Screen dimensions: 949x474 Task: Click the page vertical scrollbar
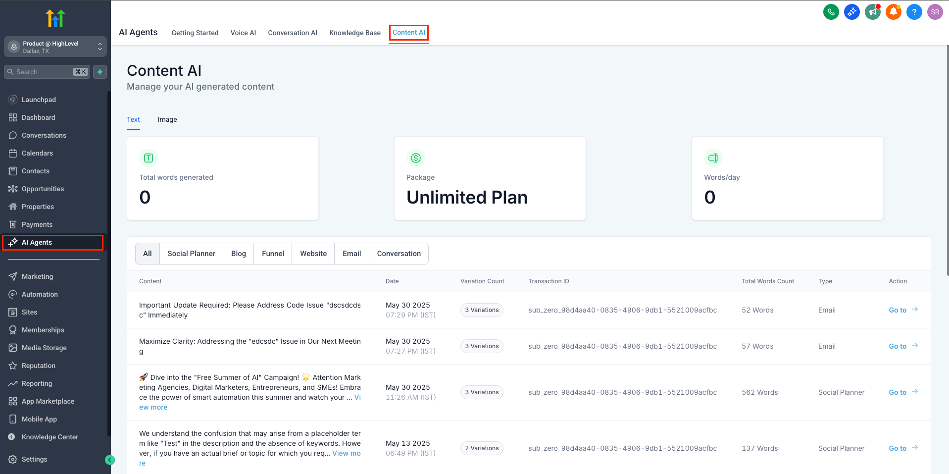(947, 161)
